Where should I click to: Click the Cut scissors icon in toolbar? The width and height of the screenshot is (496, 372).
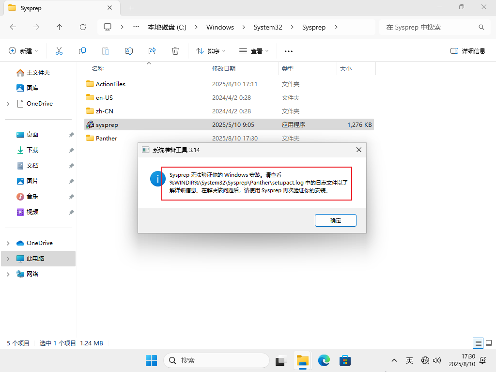tap(59, 51)
